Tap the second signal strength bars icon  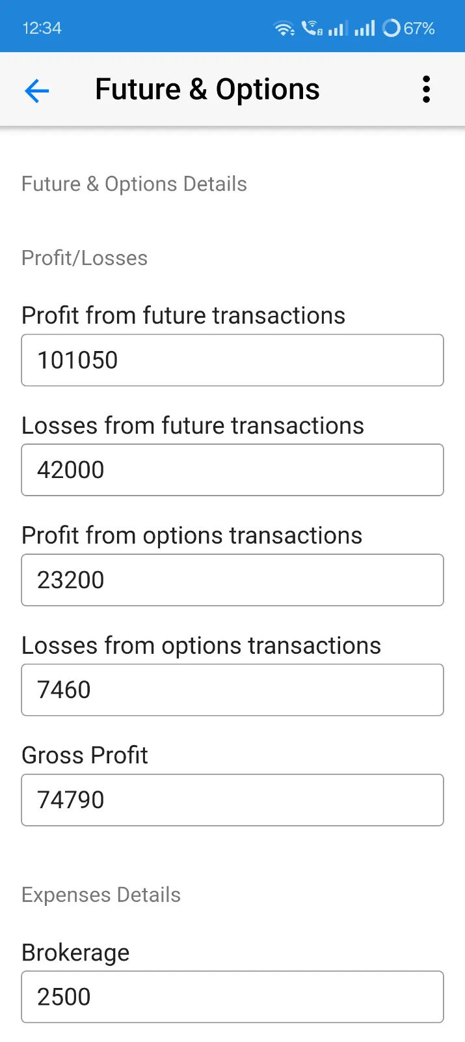tap(365, 28)
